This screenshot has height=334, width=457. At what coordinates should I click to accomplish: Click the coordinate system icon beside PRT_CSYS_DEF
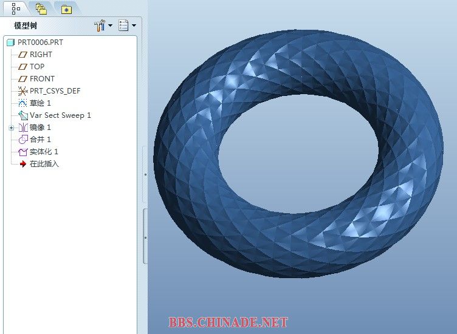pyautogui.click(x=22, y=91)
